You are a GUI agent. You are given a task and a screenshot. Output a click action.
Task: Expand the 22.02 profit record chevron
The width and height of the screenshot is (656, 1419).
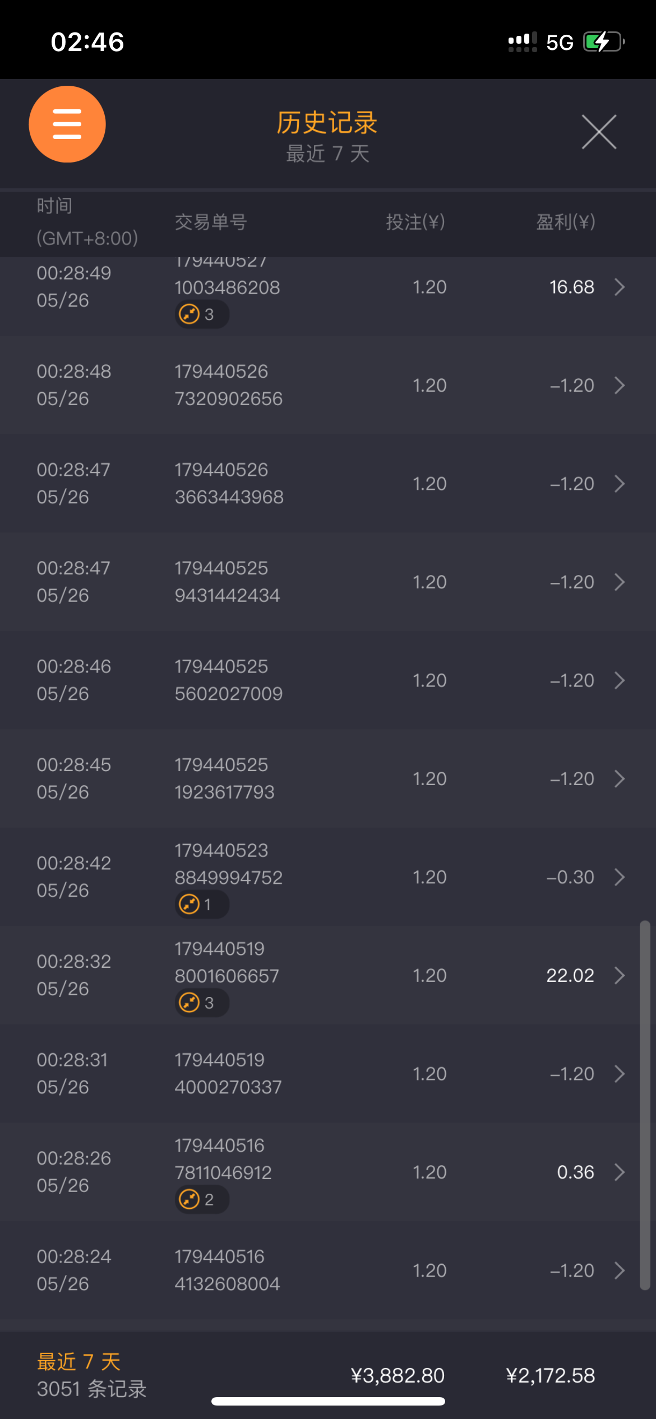point(619,976)
